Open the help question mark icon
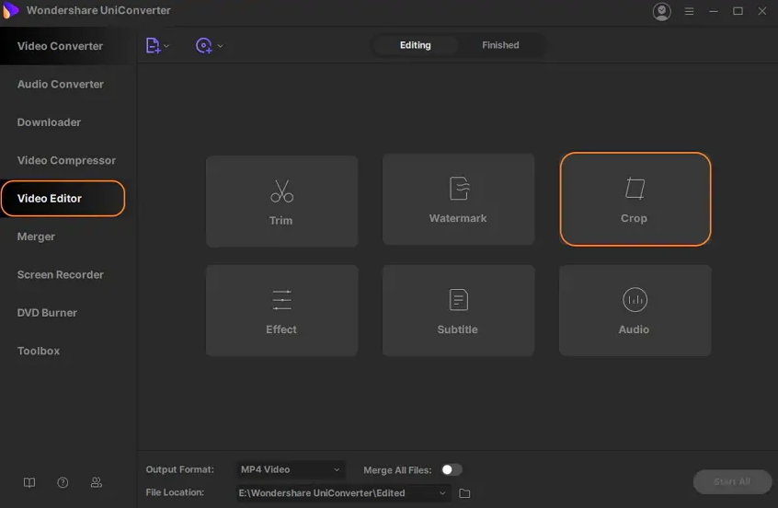This screenshot has height=508, width=778. pos(63,482)
